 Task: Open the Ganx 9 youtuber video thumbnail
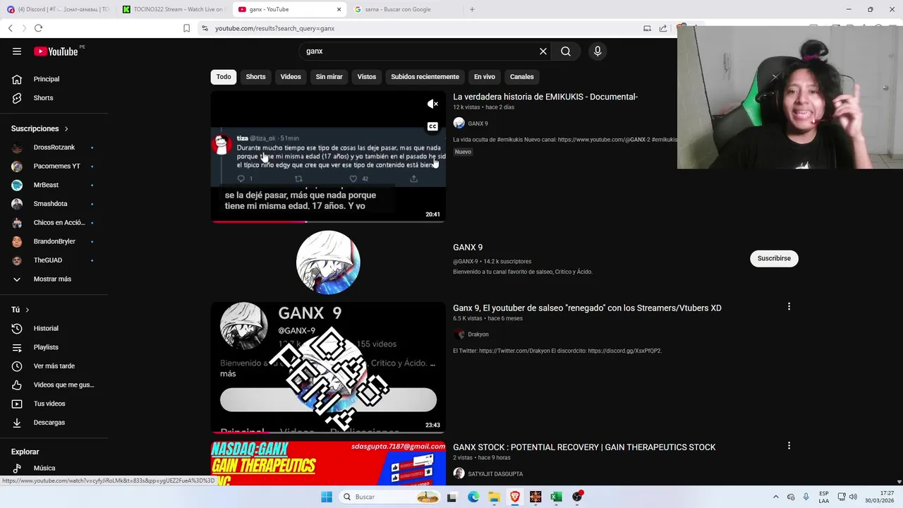pos(328,367)
